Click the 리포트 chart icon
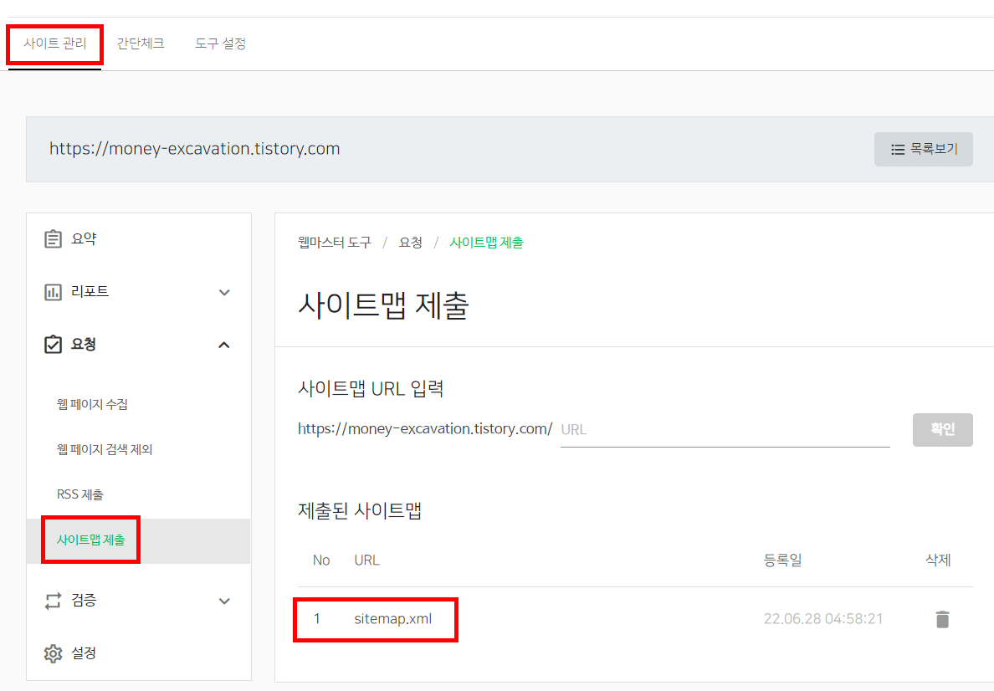 pyautogui.click(x=53, y=292)
